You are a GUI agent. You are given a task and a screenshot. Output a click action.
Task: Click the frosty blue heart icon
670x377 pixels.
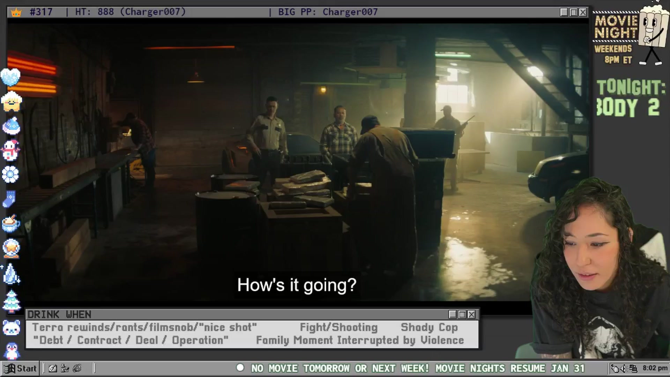pos(11,77)
